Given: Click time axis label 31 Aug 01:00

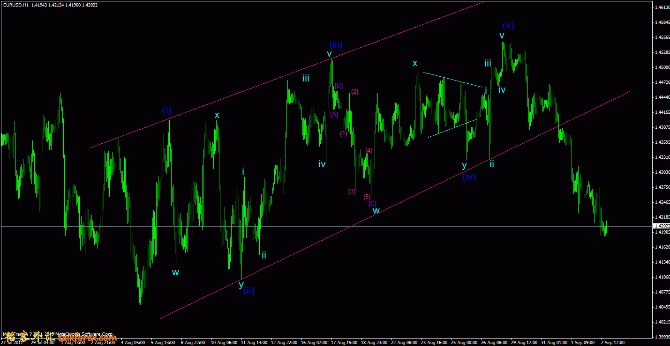Looking at the screenshot, I should coord(554,342).
